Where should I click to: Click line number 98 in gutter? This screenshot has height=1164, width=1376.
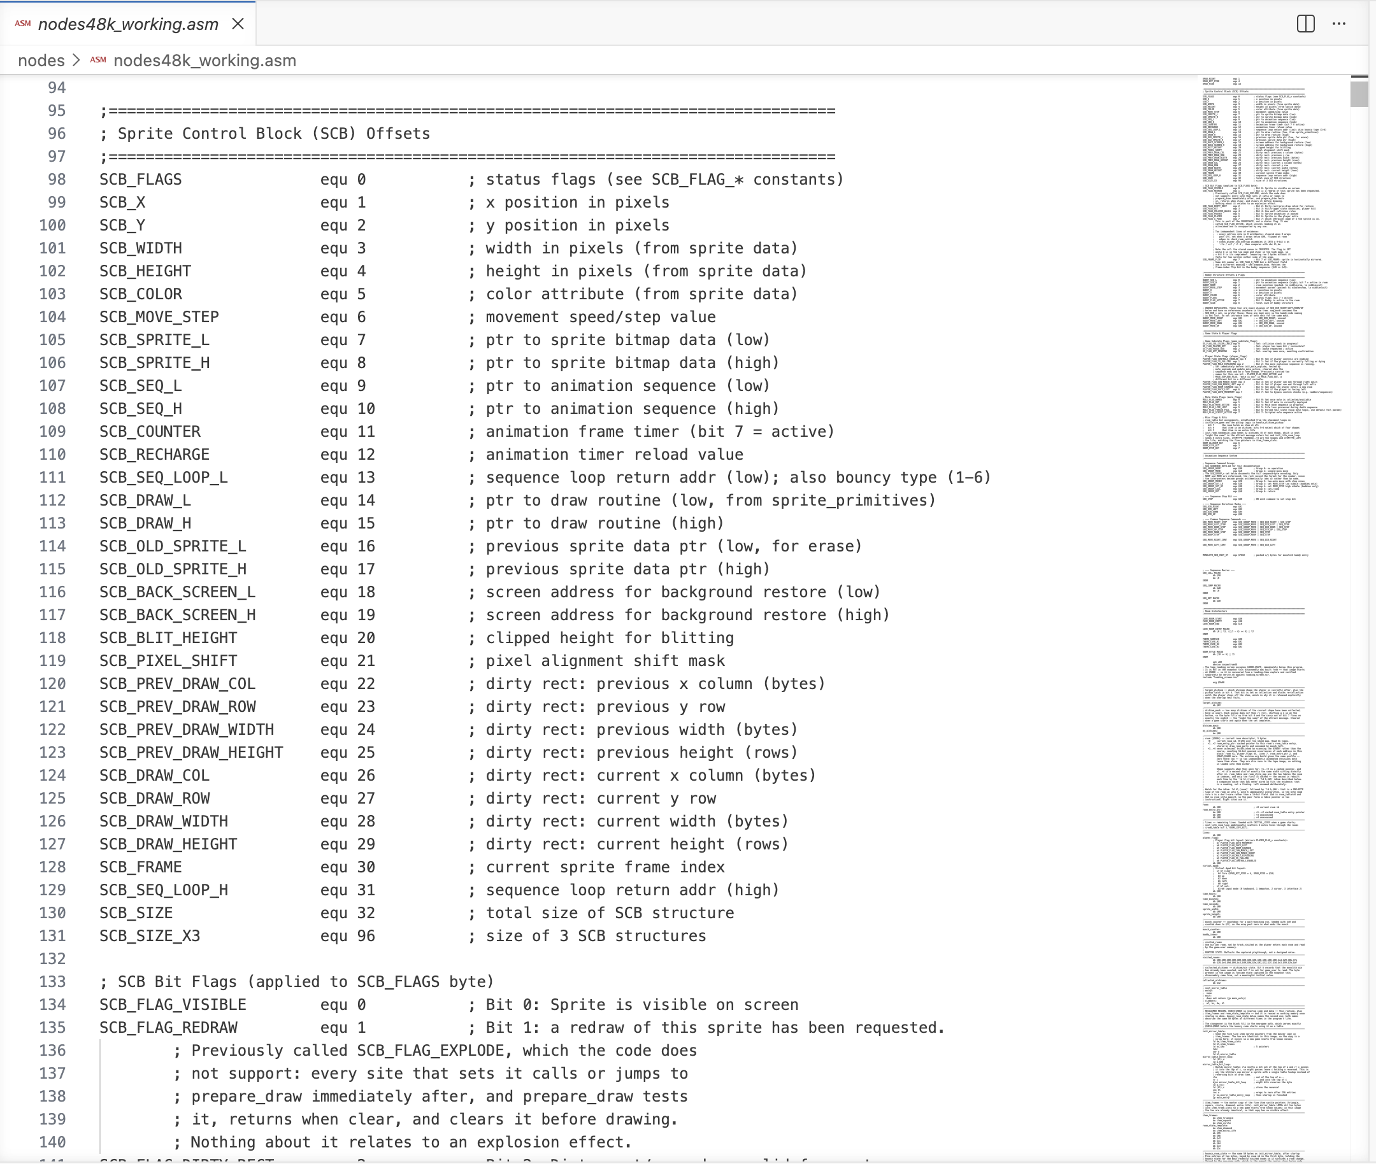point(57,180)
